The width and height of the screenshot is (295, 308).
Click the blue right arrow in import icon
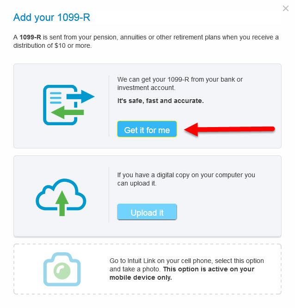point(80,96)
